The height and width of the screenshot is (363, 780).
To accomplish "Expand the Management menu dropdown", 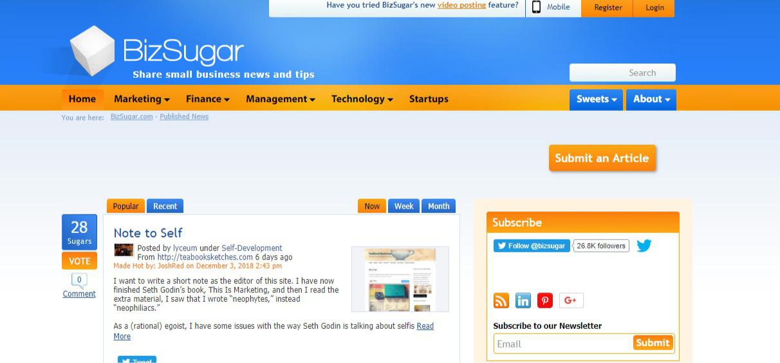I will pyautogui.click(x=281, y=99).
